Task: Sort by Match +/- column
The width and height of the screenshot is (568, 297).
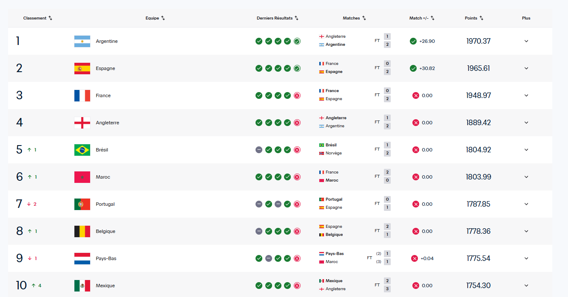Action: point(432,18)
